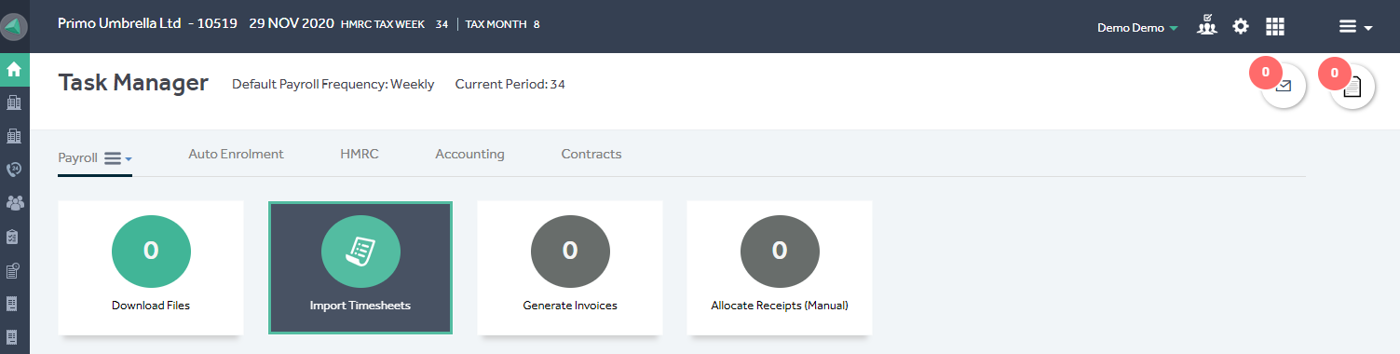This screenshot has width=1400, height=354.
Task: Open the app grid launcher icon
Action: point(1275,27)
